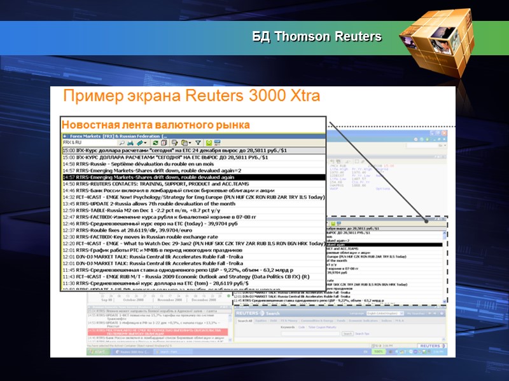Open 'FACTBOX-Изменение курса рубля к бивалютной корзине' headline
The image size is (509, 381).
coord(194,217)
